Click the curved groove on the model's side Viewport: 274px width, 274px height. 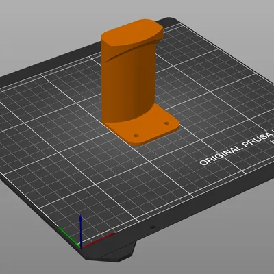128,52
